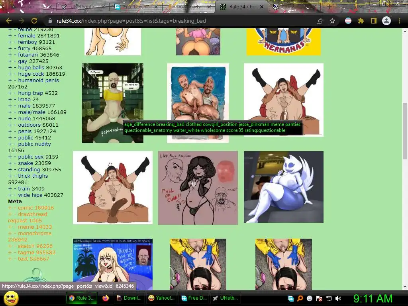408x306 pixels.
Task: Open the Chrome three-dot menu
Action: (x=399, y=21)
